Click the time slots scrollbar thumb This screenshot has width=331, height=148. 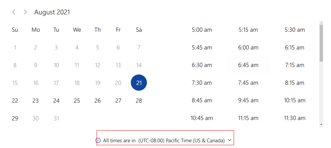[321, 43]
